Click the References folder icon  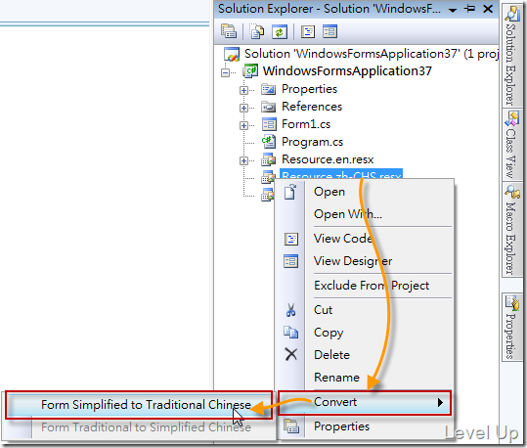coord(269,107)
